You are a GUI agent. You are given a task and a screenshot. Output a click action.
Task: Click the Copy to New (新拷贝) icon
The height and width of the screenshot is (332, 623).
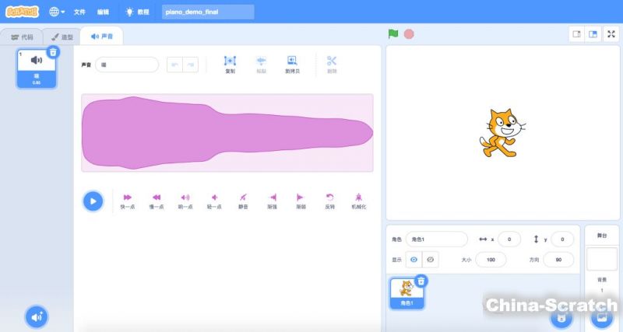[x=292, y=61]
